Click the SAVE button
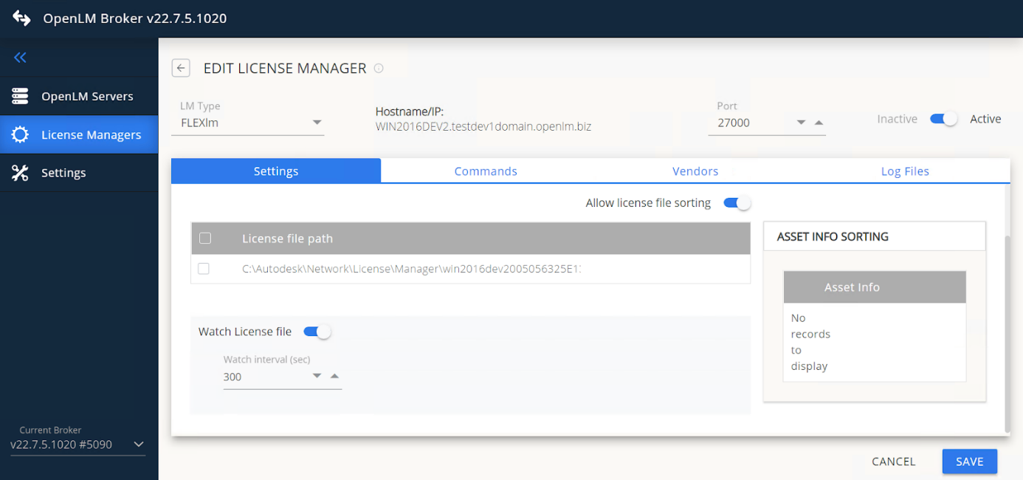1023x480 pixels. pyautogui.click(x=969, y=461)
